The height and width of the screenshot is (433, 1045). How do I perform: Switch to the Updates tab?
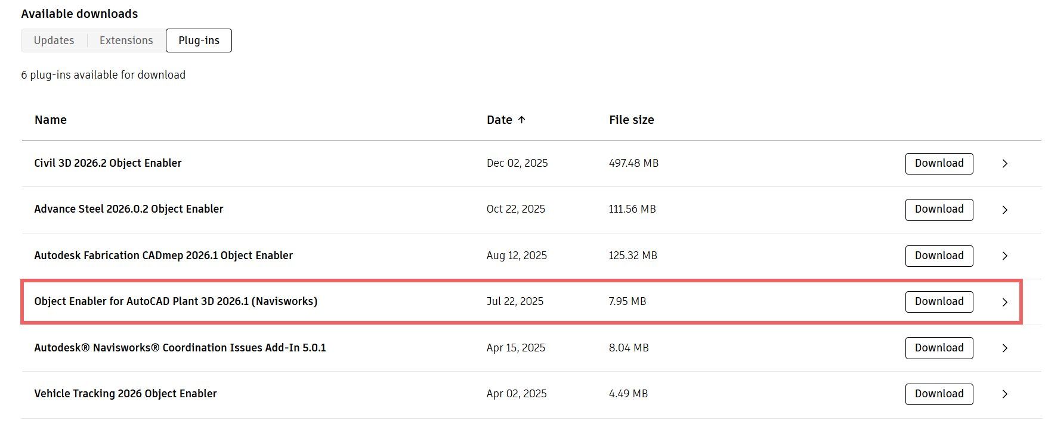tap(54, 41)
